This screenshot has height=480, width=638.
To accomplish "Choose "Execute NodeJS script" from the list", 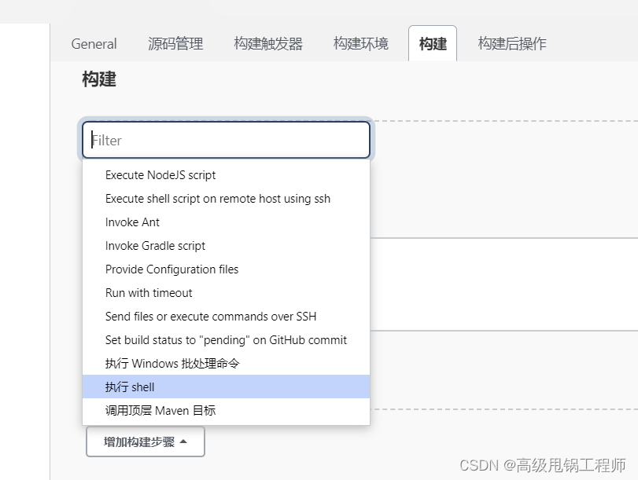I will [160, 175].
